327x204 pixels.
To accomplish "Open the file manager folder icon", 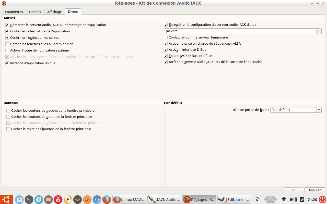I will (x=48, y=199).
